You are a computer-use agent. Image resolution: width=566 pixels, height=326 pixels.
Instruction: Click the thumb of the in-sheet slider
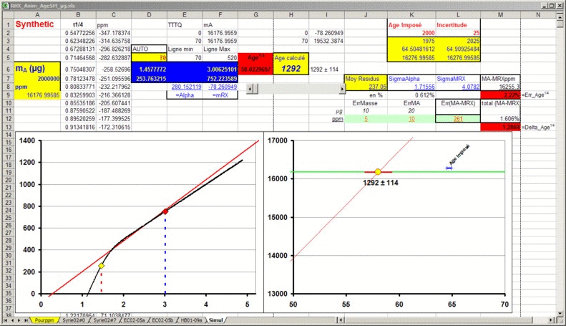[255, 89]
